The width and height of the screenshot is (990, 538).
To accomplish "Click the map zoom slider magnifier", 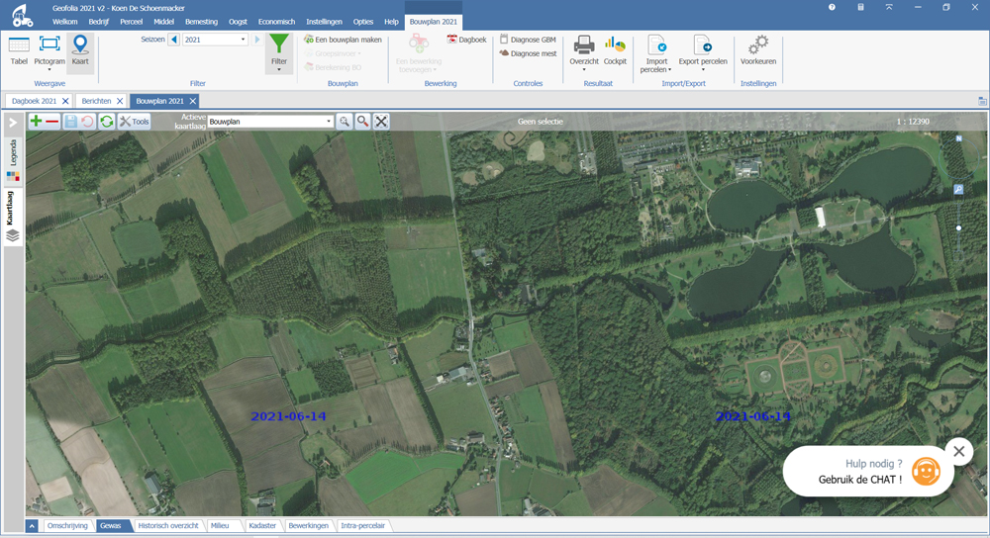I will (x=958, y=189).
